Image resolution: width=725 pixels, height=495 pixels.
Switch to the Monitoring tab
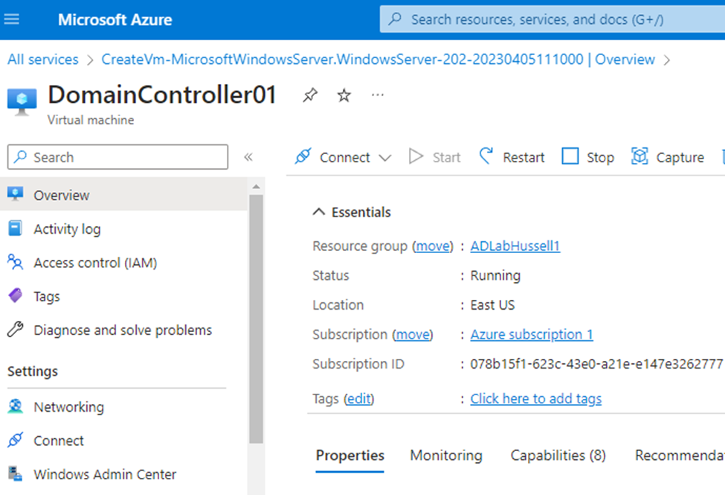coord(445,456)
